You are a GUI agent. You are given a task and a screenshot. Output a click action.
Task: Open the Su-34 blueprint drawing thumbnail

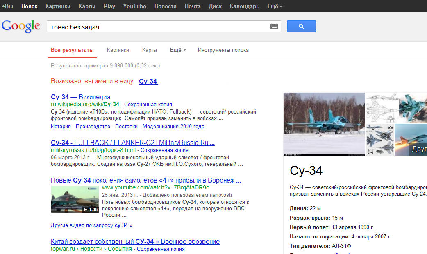382,108
